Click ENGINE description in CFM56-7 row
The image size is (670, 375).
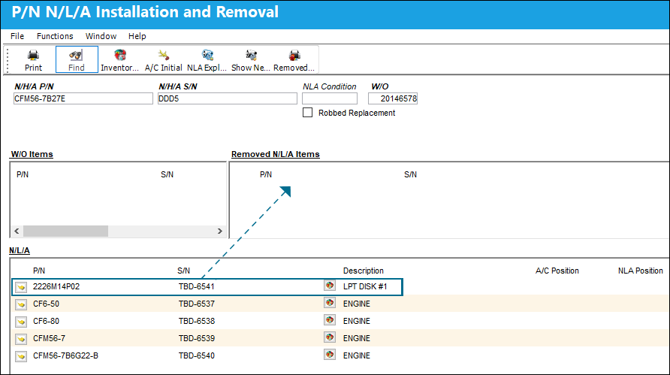[x=356, y=338]
